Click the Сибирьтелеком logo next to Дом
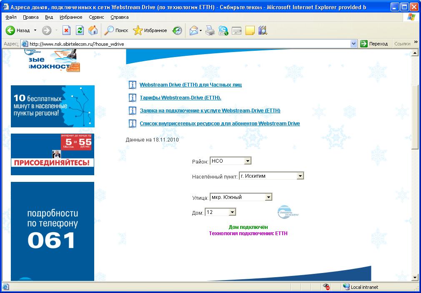The width and height of the screenshot is (421, 293). tap(288, 212)
